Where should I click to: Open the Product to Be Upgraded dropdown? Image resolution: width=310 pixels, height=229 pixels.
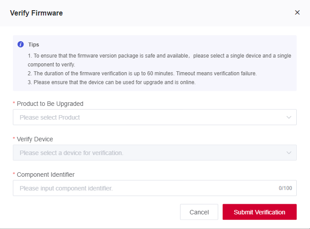coord(155,117)
